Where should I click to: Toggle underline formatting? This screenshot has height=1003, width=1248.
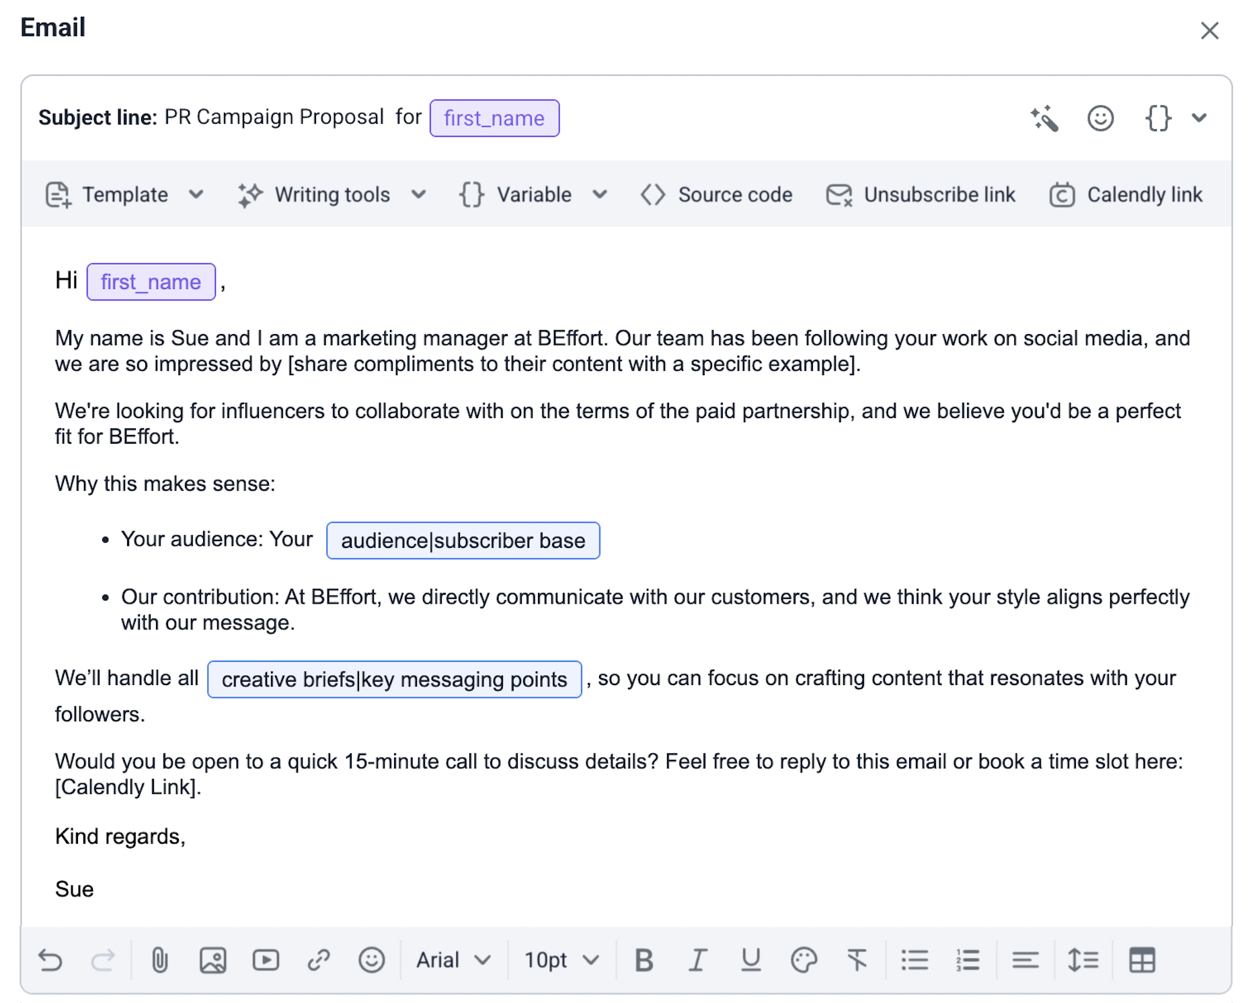[750, 960]
